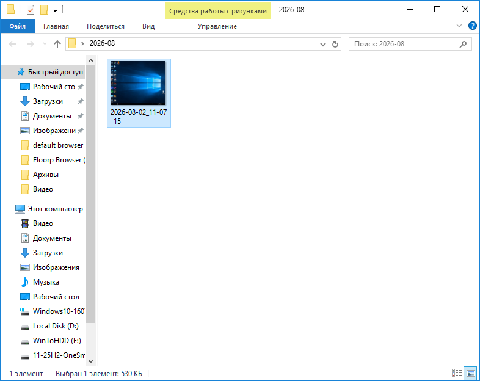Screen dimensions: 480x381
Task: Open the Customize Quick Access Toolbar dropdown arrow
Action: pyautogui.click(x=56, y=10)
